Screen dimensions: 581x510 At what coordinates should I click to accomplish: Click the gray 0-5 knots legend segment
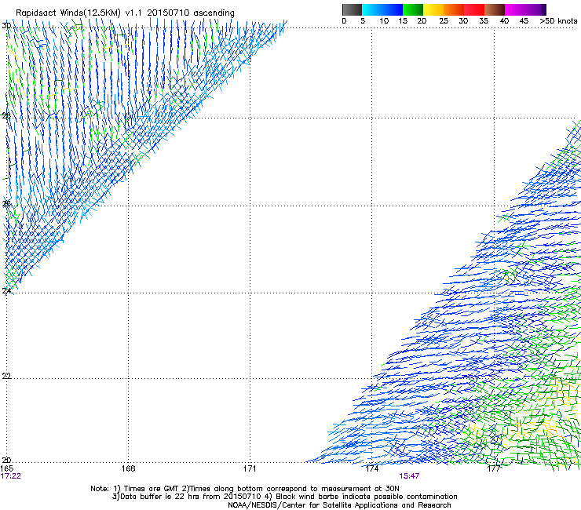[x=352, y=9]
